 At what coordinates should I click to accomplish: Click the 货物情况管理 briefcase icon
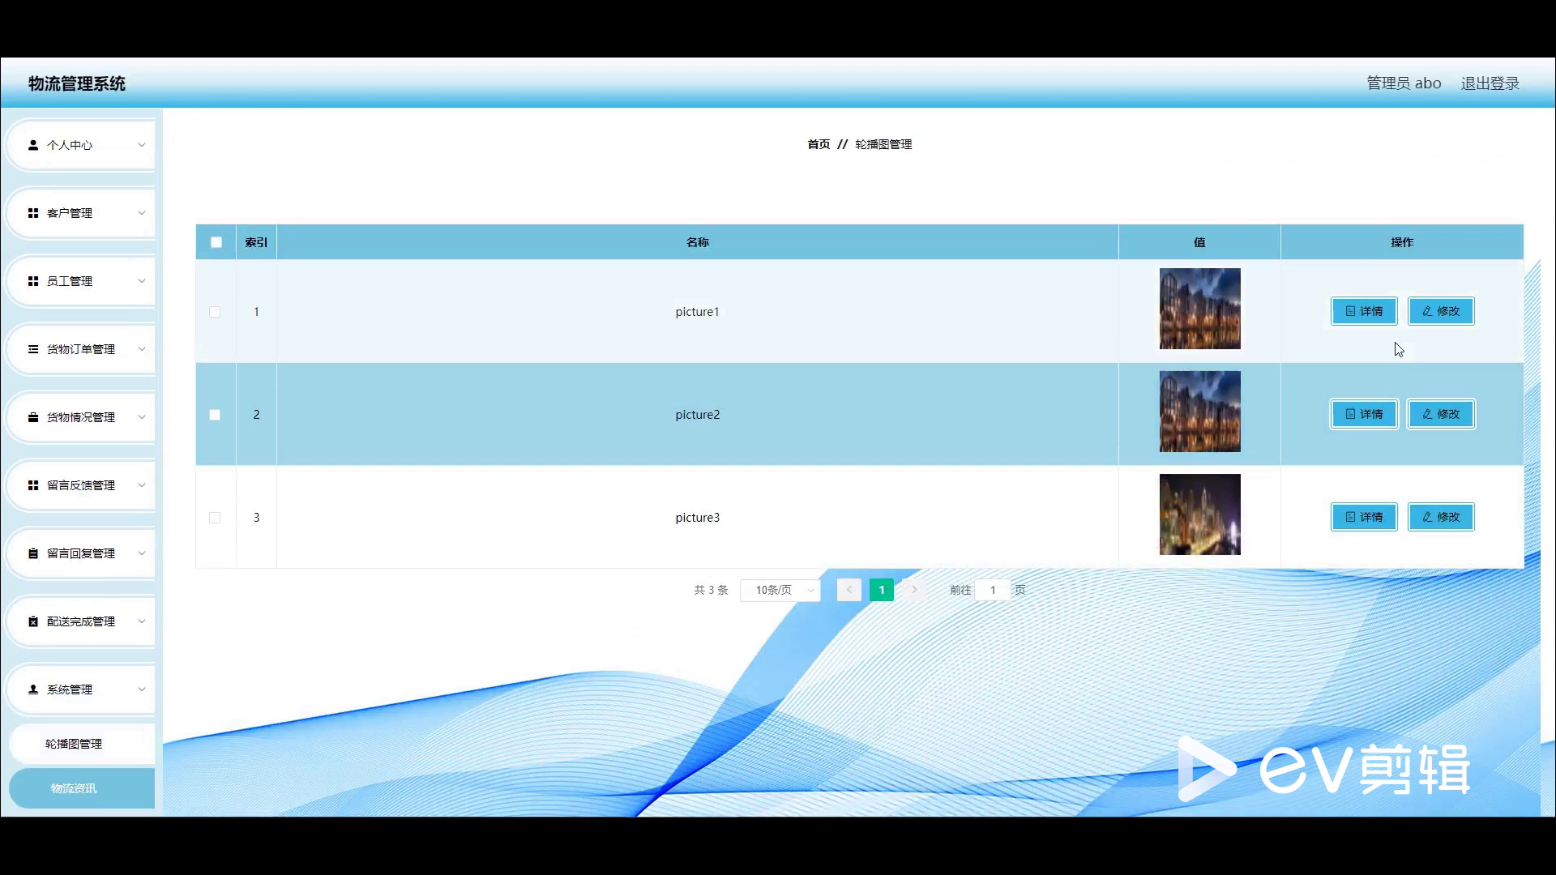point(33,417)
